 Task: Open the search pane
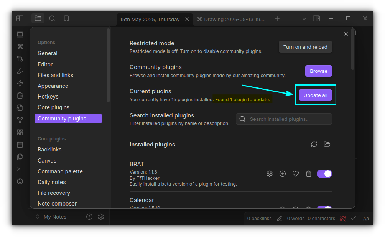(x=52, y=18)
